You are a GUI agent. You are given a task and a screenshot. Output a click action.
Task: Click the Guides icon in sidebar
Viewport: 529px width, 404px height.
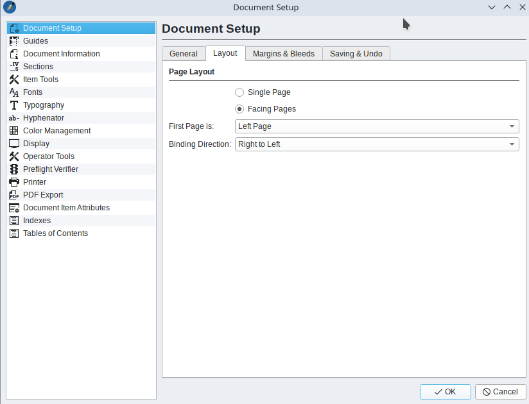click(x=14, y=41)
